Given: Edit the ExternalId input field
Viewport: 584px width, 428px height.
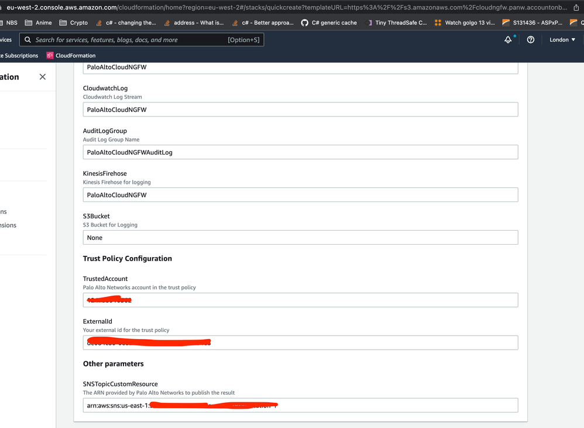Looking at the screenshot, I should tap(301, 343).
